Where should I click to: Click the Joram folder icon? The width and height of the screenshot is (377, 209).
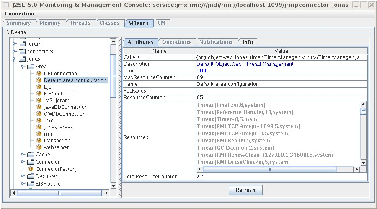[x=22, y=44]
